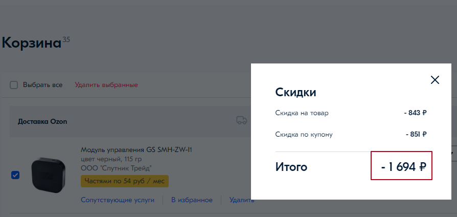This screenshot has width=457, height=217.
Task: Select the Скидка по купону row
Action: tap(351, 135)
